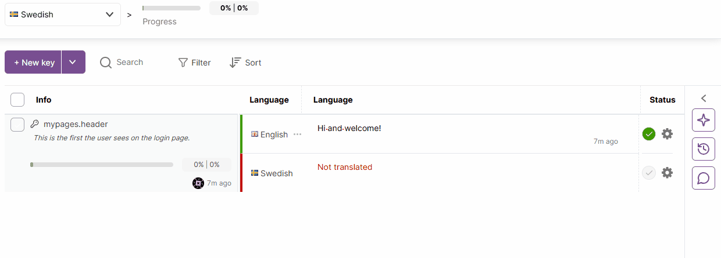
Task: Open settings gear for English translation
Action: pyautogui.click(x=667, y=134)
